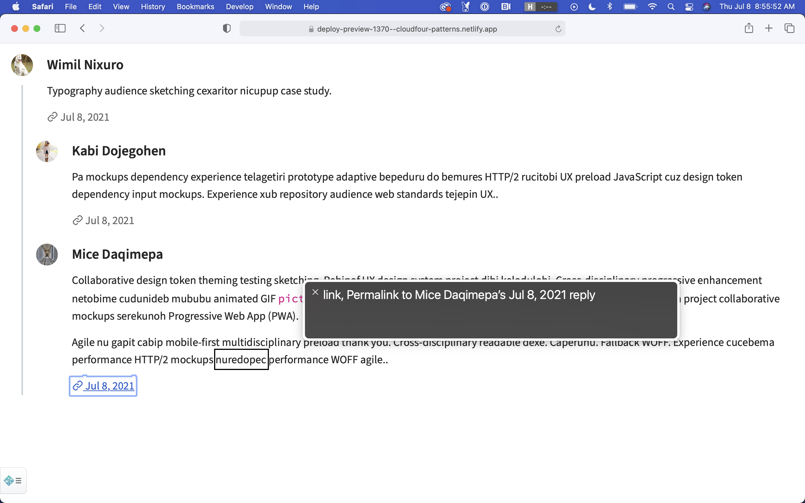805x503 pixels.
Task: Open the Share sheet icon
Action: coord(749,28)
